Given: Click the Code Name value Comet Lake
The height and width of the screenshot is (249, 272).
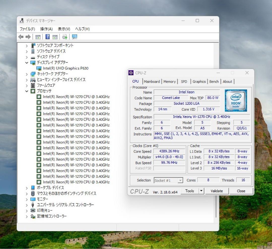Looking at the screenshot, I should 171,98.
